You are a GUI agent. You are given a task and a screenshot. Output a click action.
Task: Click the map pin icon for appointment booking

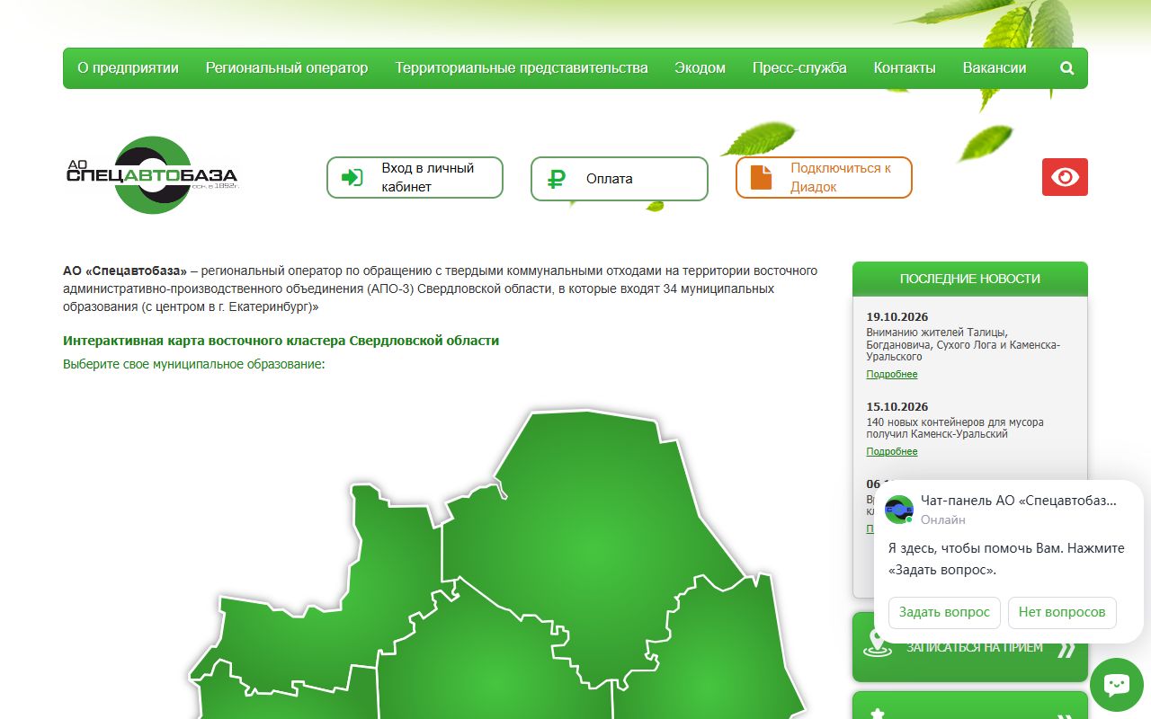[x=877, y=644]
